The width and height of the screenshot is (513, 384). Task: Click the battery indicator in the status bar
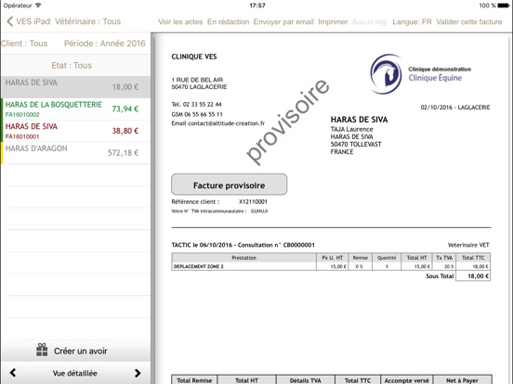point(504,6)
